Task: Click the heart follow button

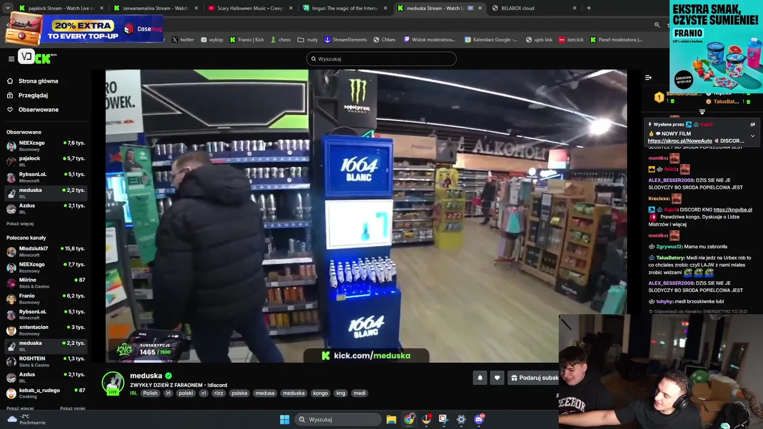Action: point(497,378)
